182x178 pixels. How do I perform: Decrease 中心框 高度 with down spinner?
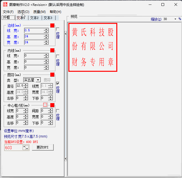click(25, 118)
